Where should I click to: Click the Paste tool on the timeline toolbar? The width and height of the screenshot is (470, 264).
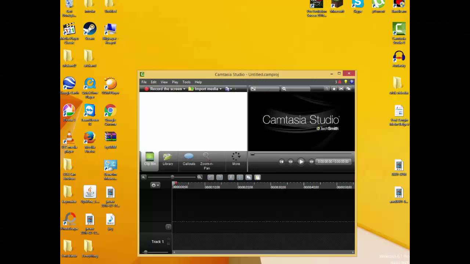[x=257, y=177]
